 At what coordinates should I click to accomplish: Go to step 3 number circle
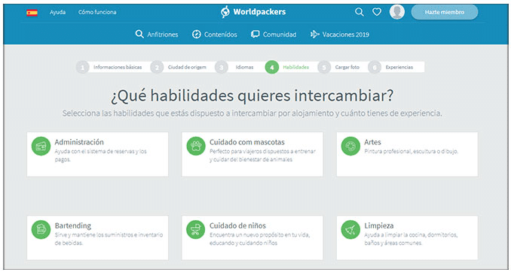[222, 68]
